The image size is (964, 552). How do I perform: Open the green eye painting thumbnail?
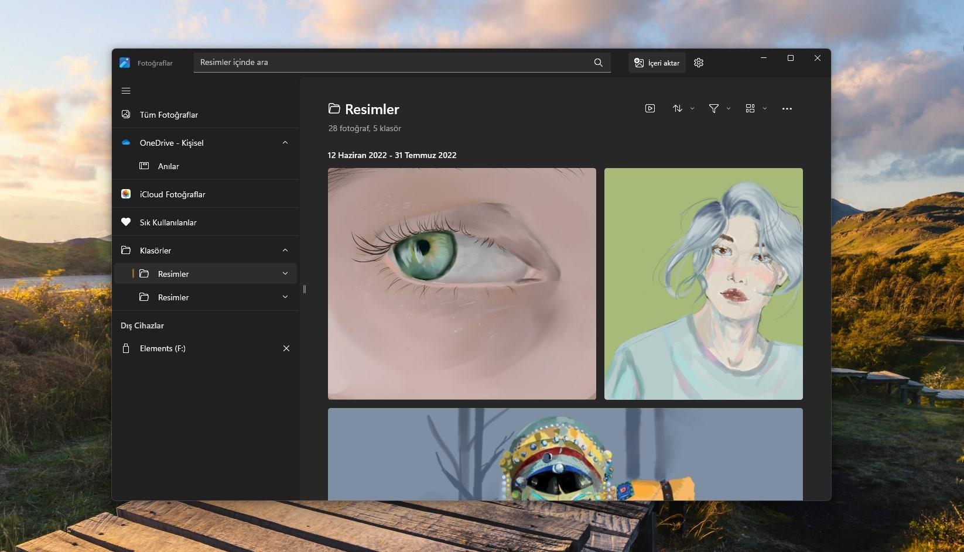tap(462, 284)
